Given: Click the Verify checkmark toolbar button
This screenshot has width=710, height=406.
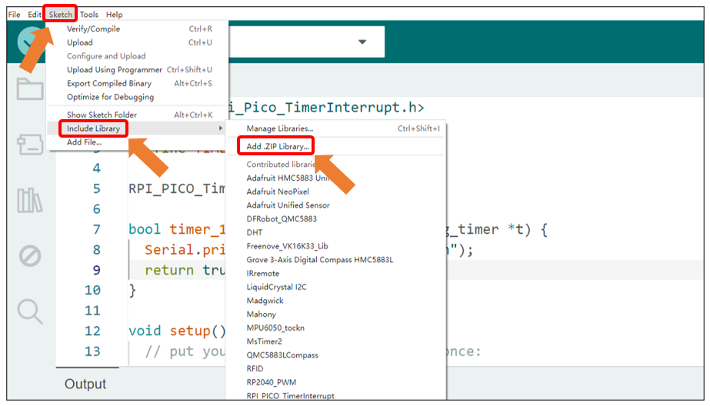Looking at the screenshot, I should [x=30, y=42].
